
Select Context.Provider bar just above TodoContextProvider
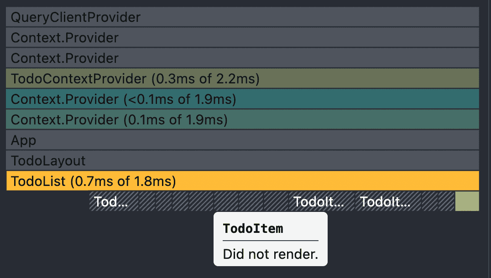coord(242,58)
